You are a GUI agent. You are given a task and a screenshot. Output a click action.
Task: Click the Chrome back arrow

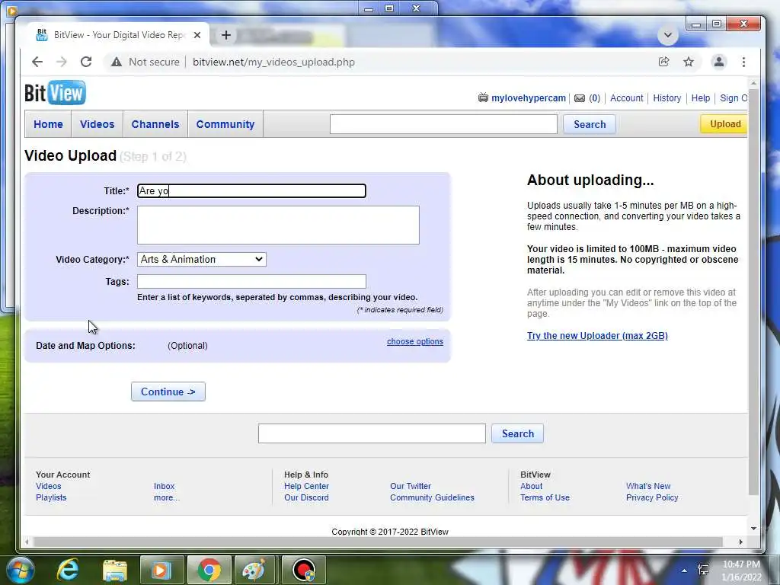pyautogui.click(x=37, y=62)
